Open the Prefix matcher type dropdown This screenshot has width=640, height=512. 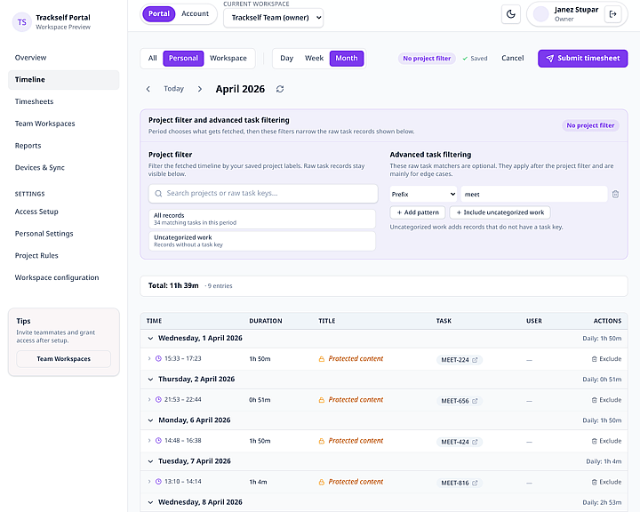tap(423, 195)
